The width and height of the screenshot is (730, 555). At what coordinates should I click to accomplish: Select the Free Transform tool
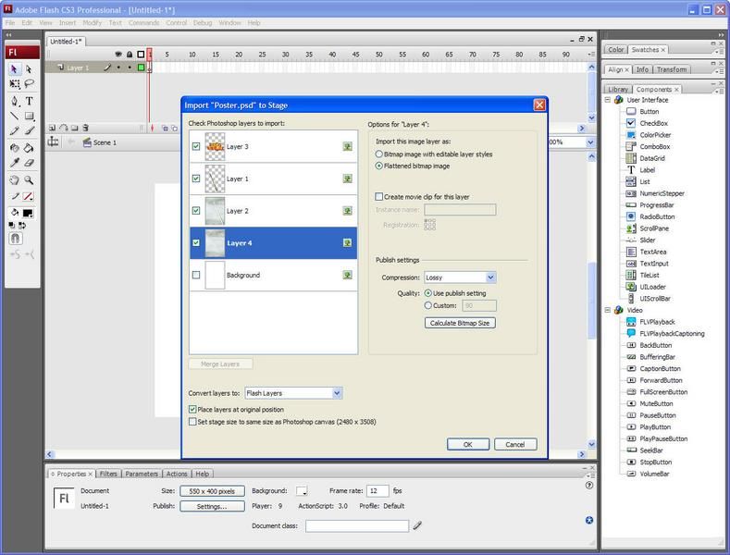coord(15,84)
